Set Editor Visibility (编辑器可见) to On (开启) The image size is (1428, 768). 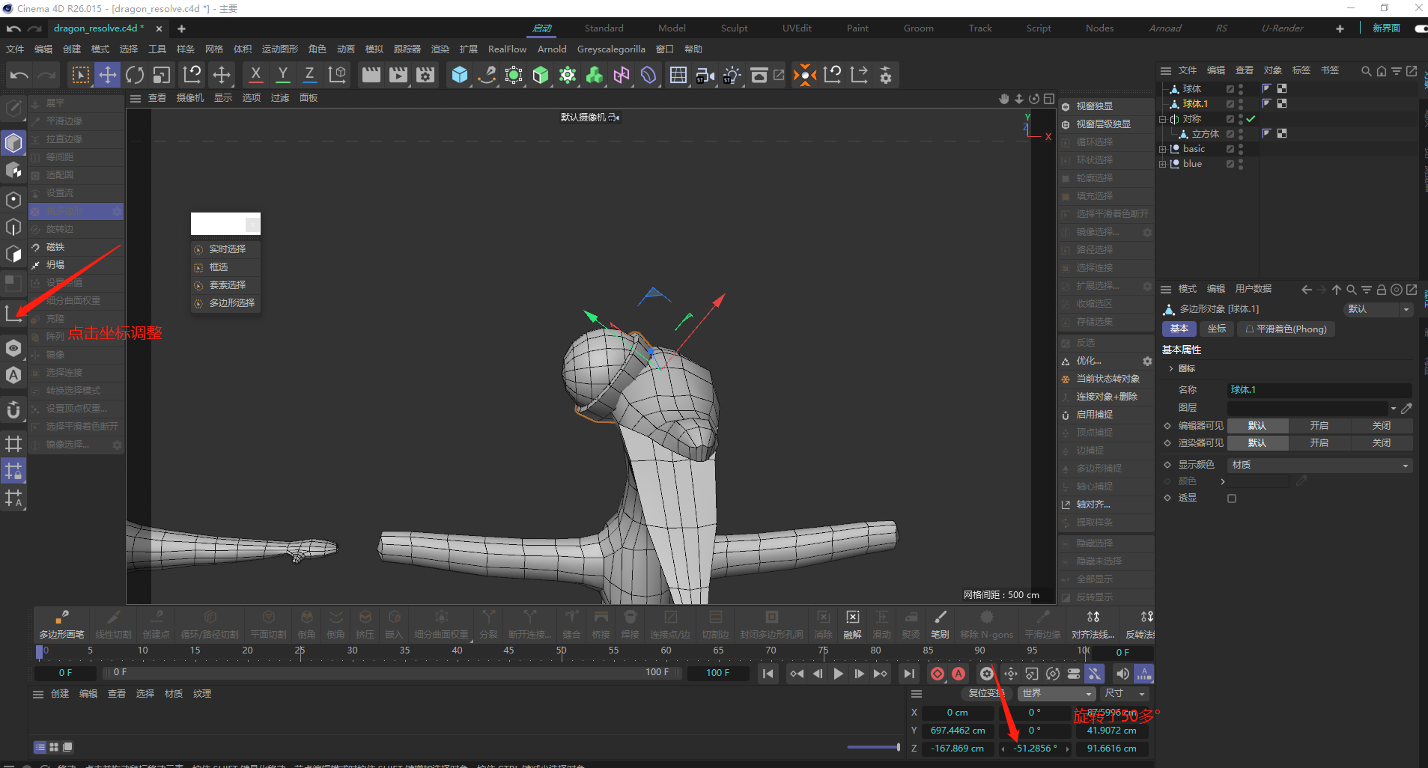tap(1319, 426)
